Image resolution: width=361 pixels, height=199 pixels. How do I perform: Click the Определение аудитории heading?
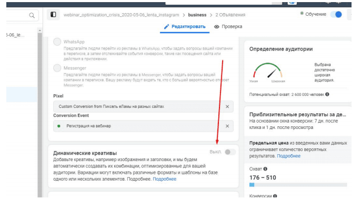281,49
